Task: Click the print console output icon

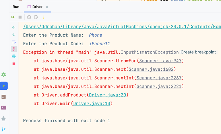Action: click(14, 56)
